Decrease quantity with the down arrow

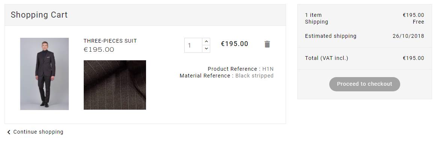[x=206, y=49]
